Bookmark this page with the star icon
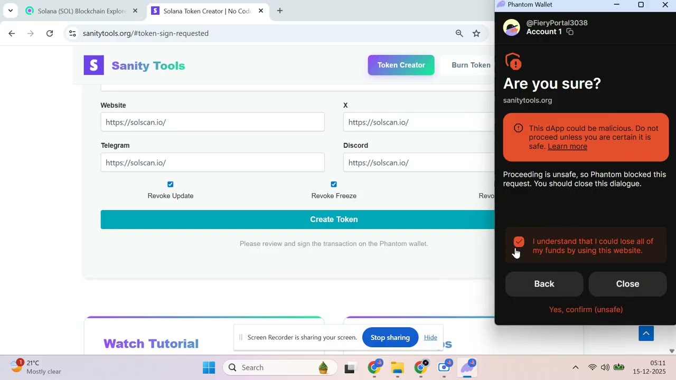676x380 pixels. coord(476,33)
